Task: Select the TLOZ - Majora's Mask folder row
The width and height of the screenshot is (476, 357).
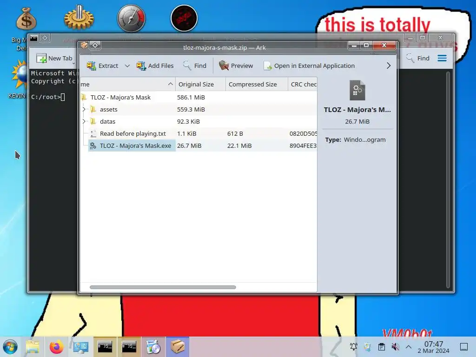Action: 198,97
